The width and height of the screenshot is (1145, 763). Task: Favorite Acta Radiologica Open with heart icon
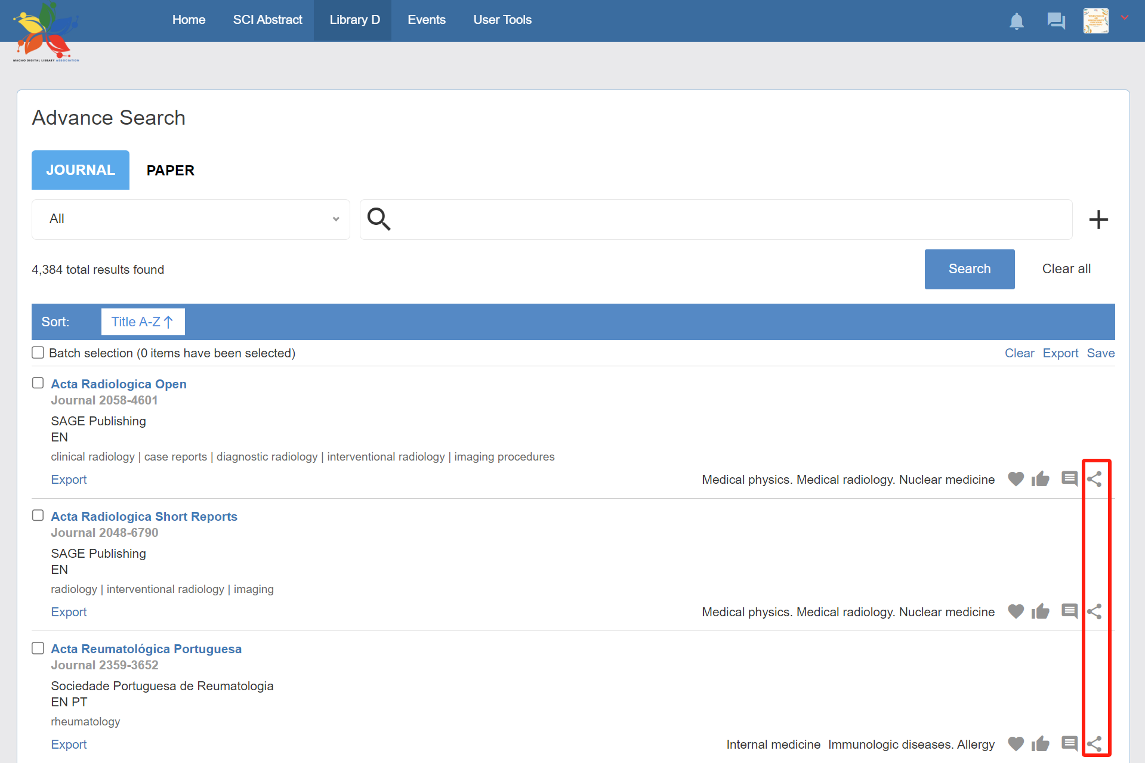[x=1016, y=479]
